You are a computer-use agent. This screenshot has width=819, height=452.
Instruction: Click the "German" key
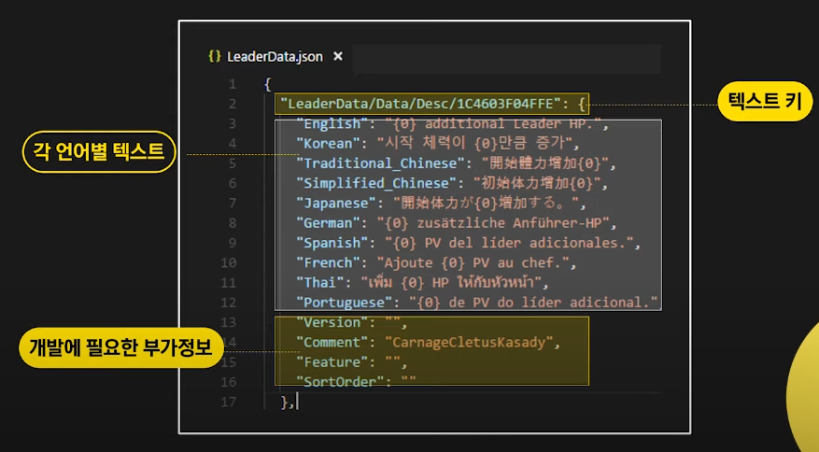coord(329,223)
